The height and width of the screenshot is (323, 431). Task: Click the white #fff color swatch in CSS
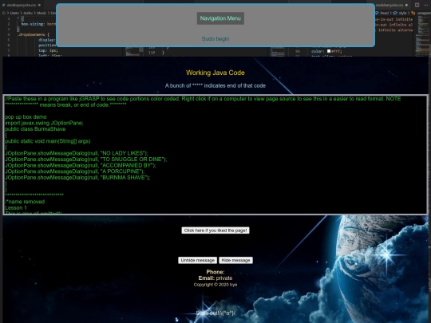click(x=329, y=51)
